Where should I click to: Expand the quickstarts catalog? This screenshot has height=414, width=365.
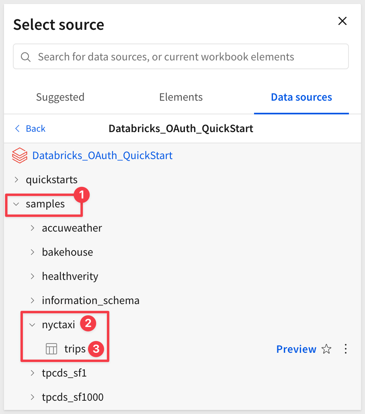click(16, 180)
